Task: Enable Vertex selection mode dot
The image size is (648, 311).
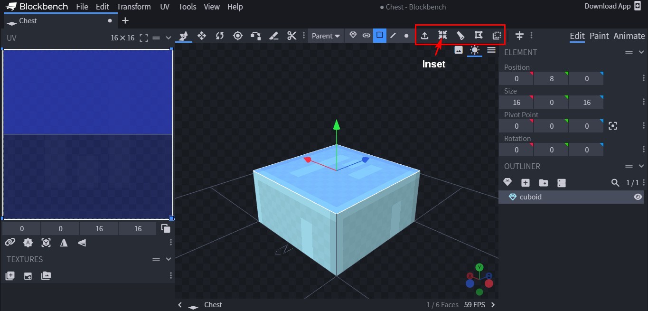Action: (406, 35)
